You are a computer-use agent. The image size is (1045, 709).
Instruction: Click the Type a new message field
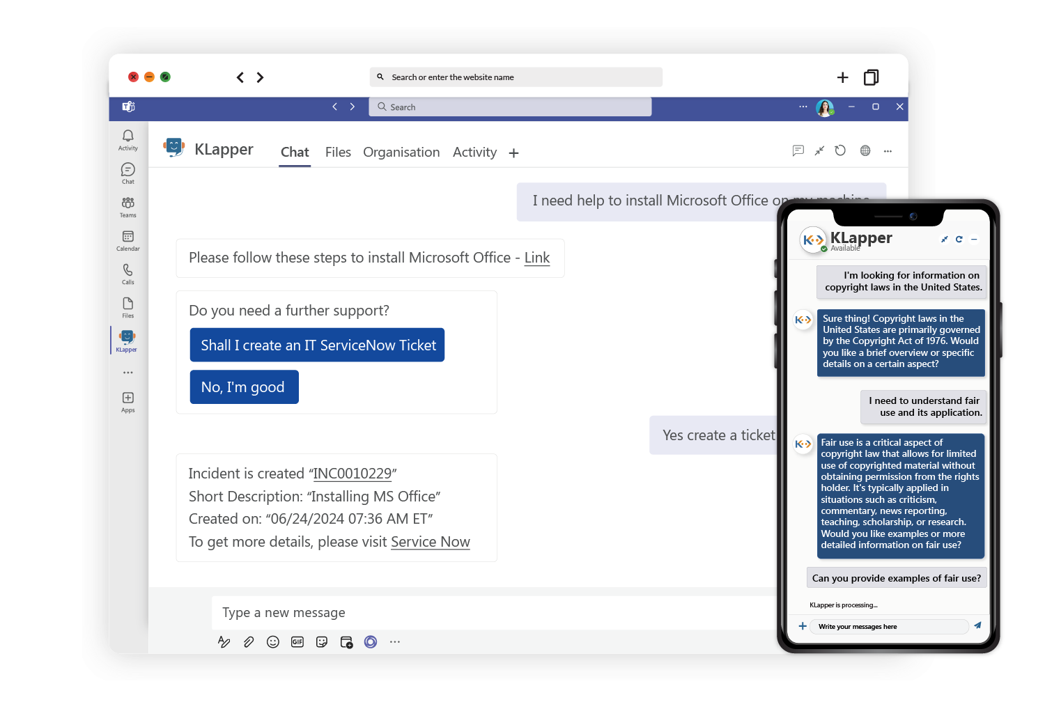pyautogui.click(x=494, y=612)
